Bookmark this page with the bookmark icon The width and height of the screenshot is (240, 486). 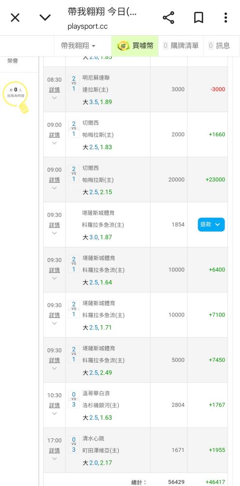coord(199,17)
